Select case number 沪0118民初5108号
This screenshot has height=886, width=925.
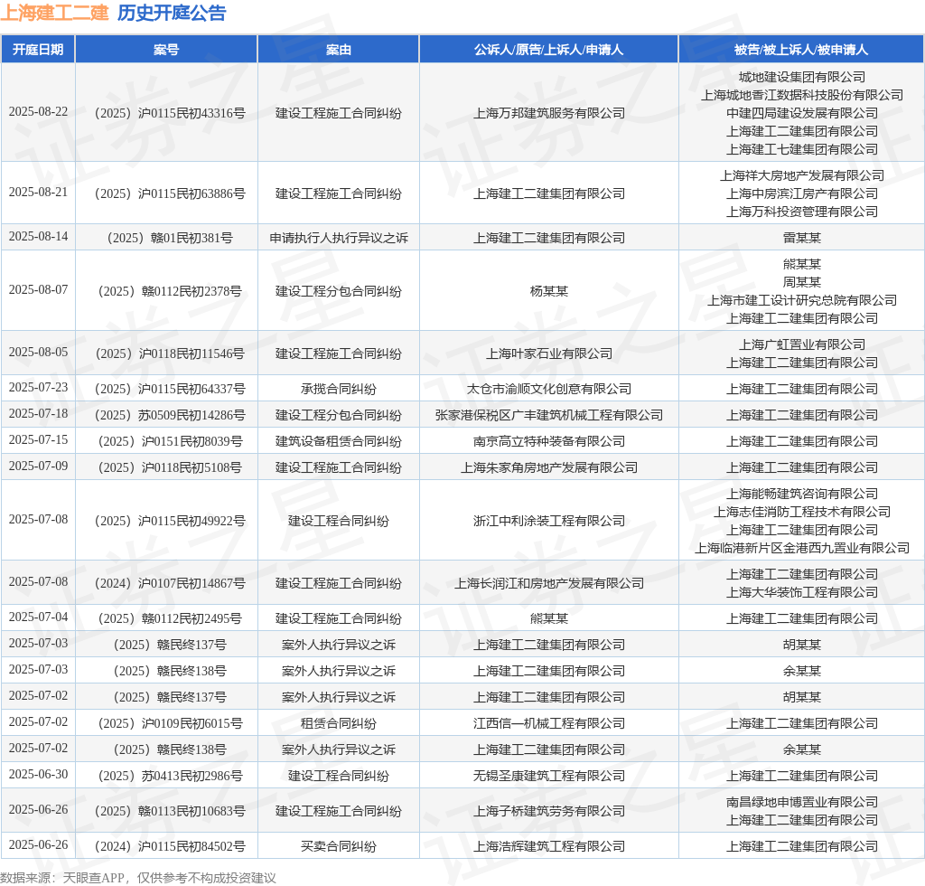click(x=170, y=467)
